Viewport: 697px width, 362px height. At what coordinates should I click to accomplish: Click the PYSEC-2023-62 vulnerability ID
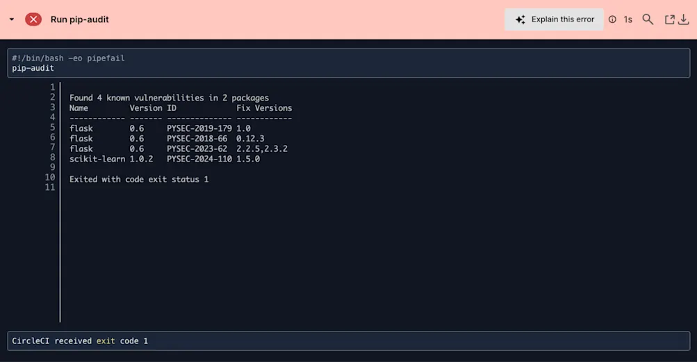point(197,148)
